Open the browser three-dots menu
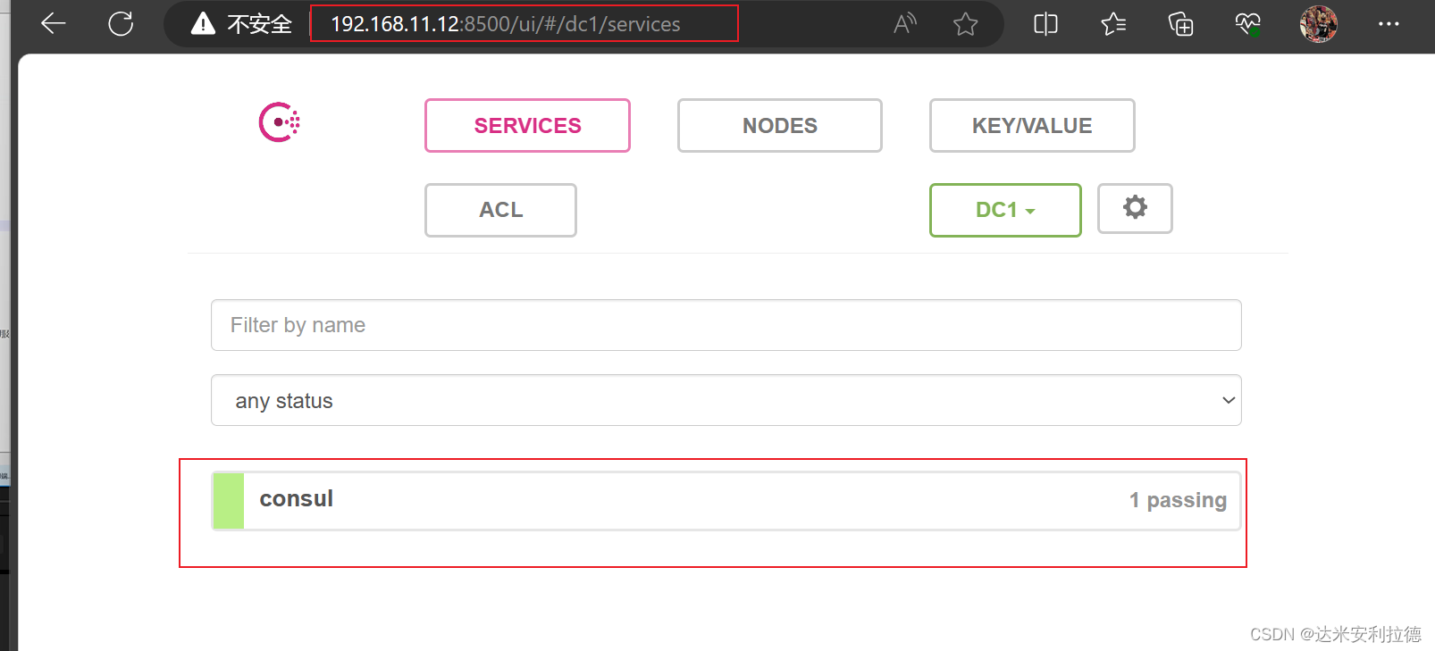This screenshot has width=1435, height=651. (x=1389, y=23)
